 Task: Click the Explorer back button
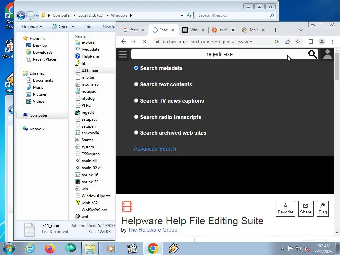pos(21,15)
